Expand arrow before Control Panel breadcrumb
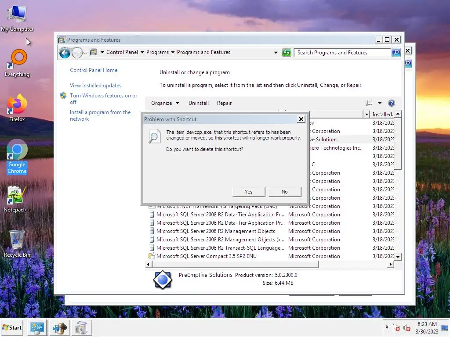 102,53
